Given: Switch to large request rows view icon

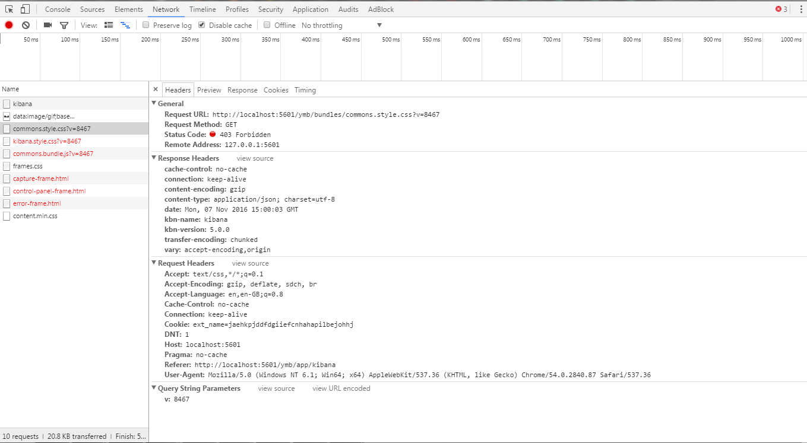Looking at the screenshot, I should coord(109,25).
